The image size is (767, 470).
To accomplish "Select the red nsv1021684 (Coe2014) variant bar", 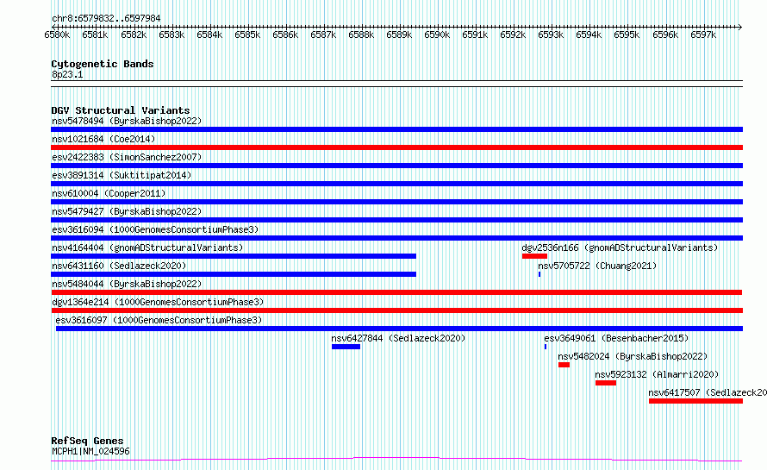I will pos(396,147).
